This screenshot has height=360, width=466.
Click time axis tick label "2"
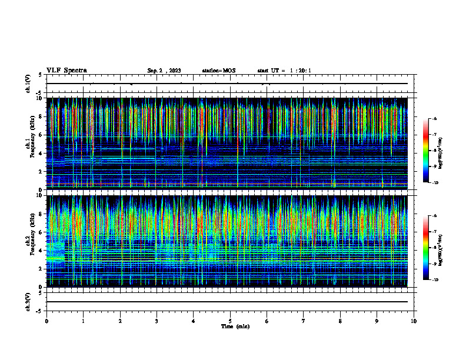(x=120, y=321)
